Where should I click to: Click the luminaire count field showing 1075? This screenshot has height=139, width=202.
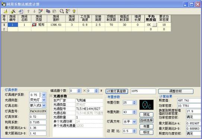coord(143,91)
